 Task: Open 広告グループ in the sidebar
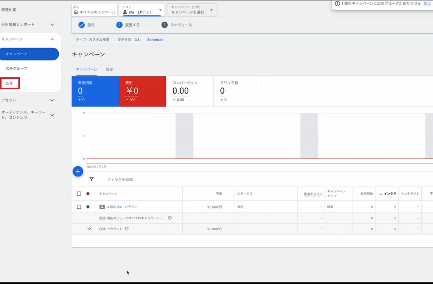[16, 69]
